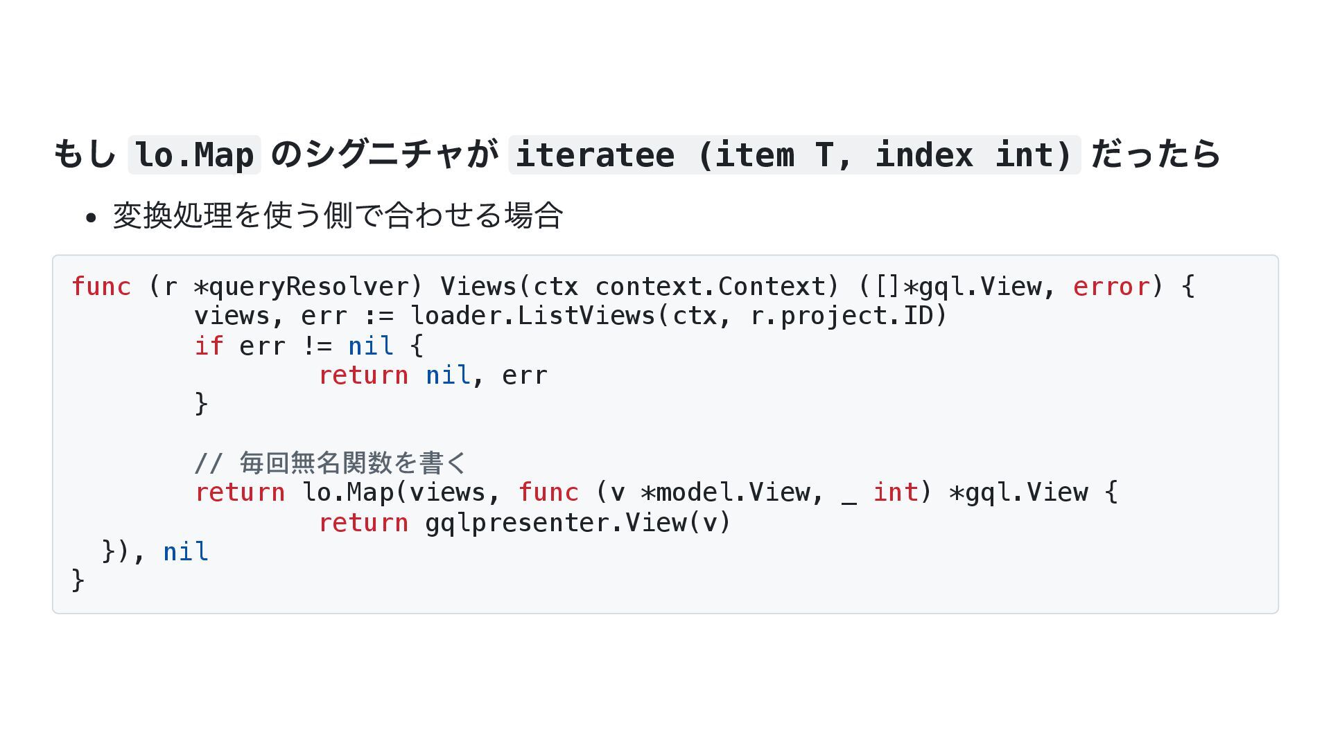This screenshot has width=1331, height=748.
Task: Click the lo.Map inline code in heading
Action: (x=195, y=154)
